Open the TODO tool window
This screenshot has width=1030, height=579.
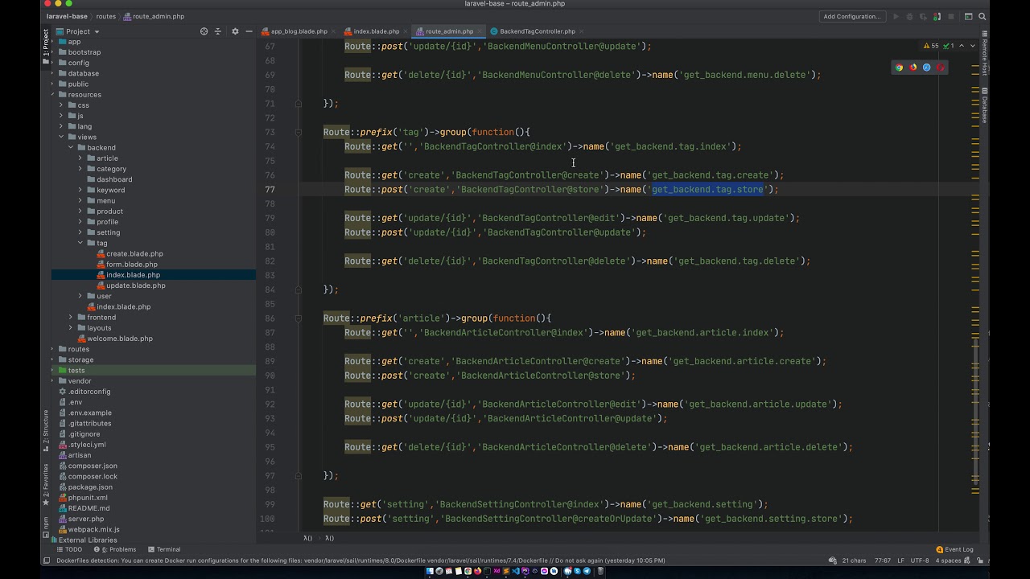tap(69, 550)
